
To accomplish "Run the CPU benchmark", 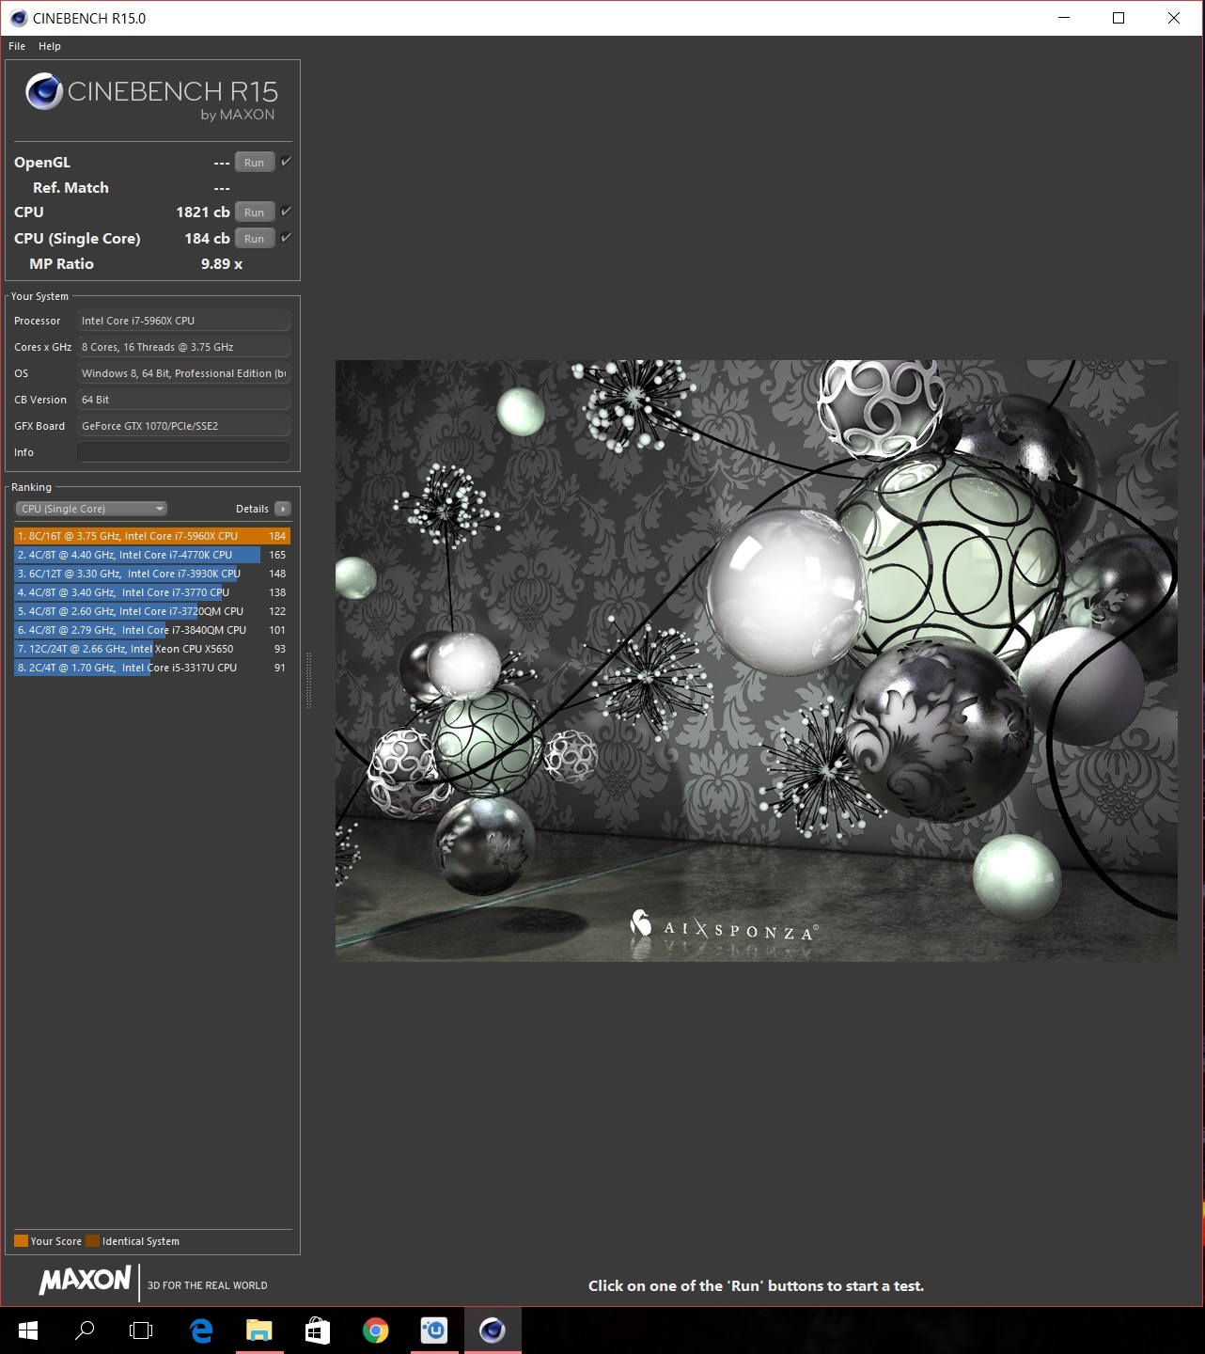I will [x=254, y=213].
